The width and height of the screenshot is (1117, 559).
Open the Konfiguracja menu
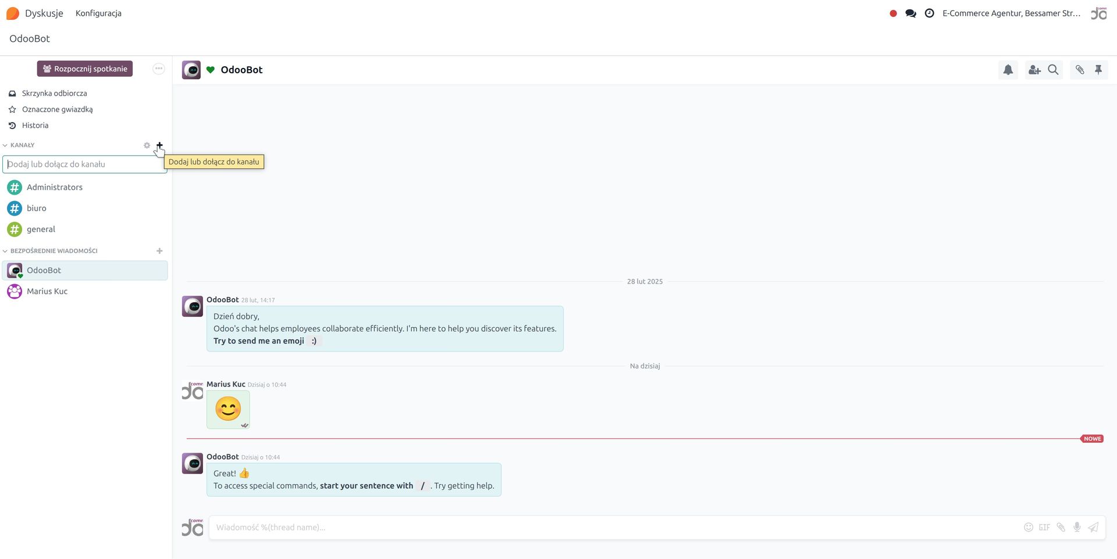pyautogui.click(x=98, y=13)
